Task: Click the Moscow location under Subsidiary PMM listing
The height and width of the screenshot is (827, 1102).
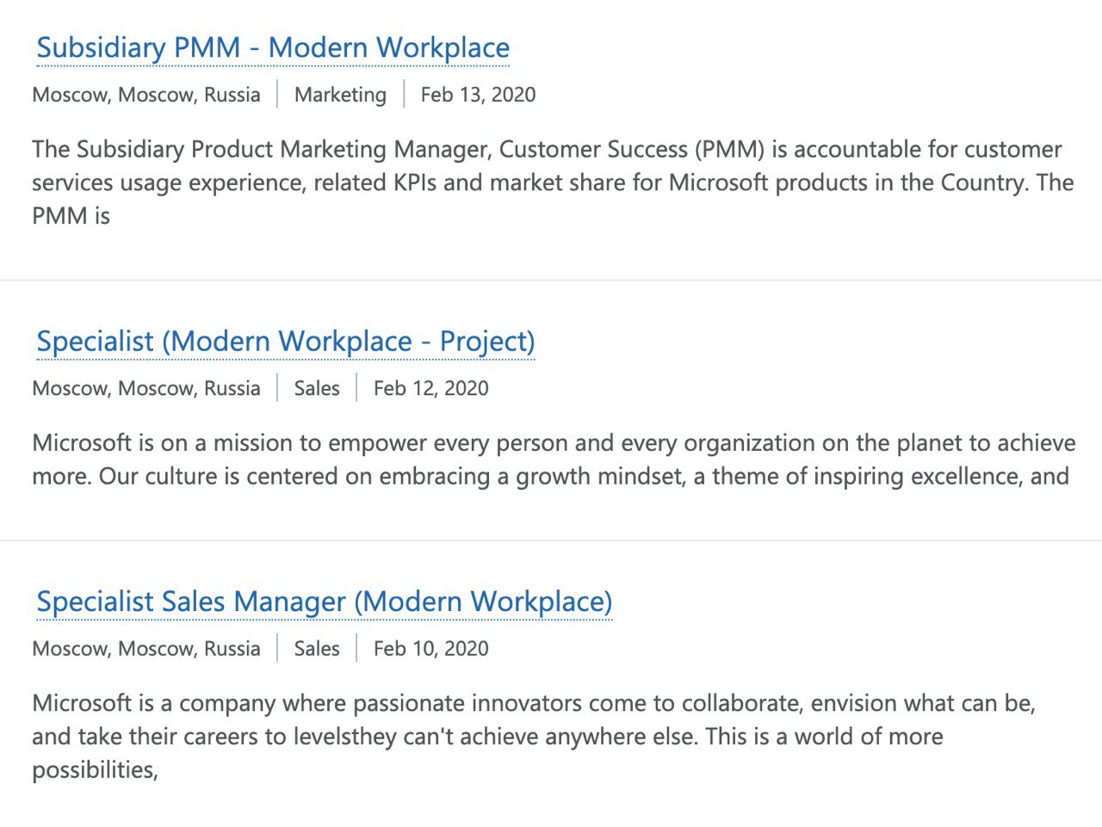Action: [146, 95]
